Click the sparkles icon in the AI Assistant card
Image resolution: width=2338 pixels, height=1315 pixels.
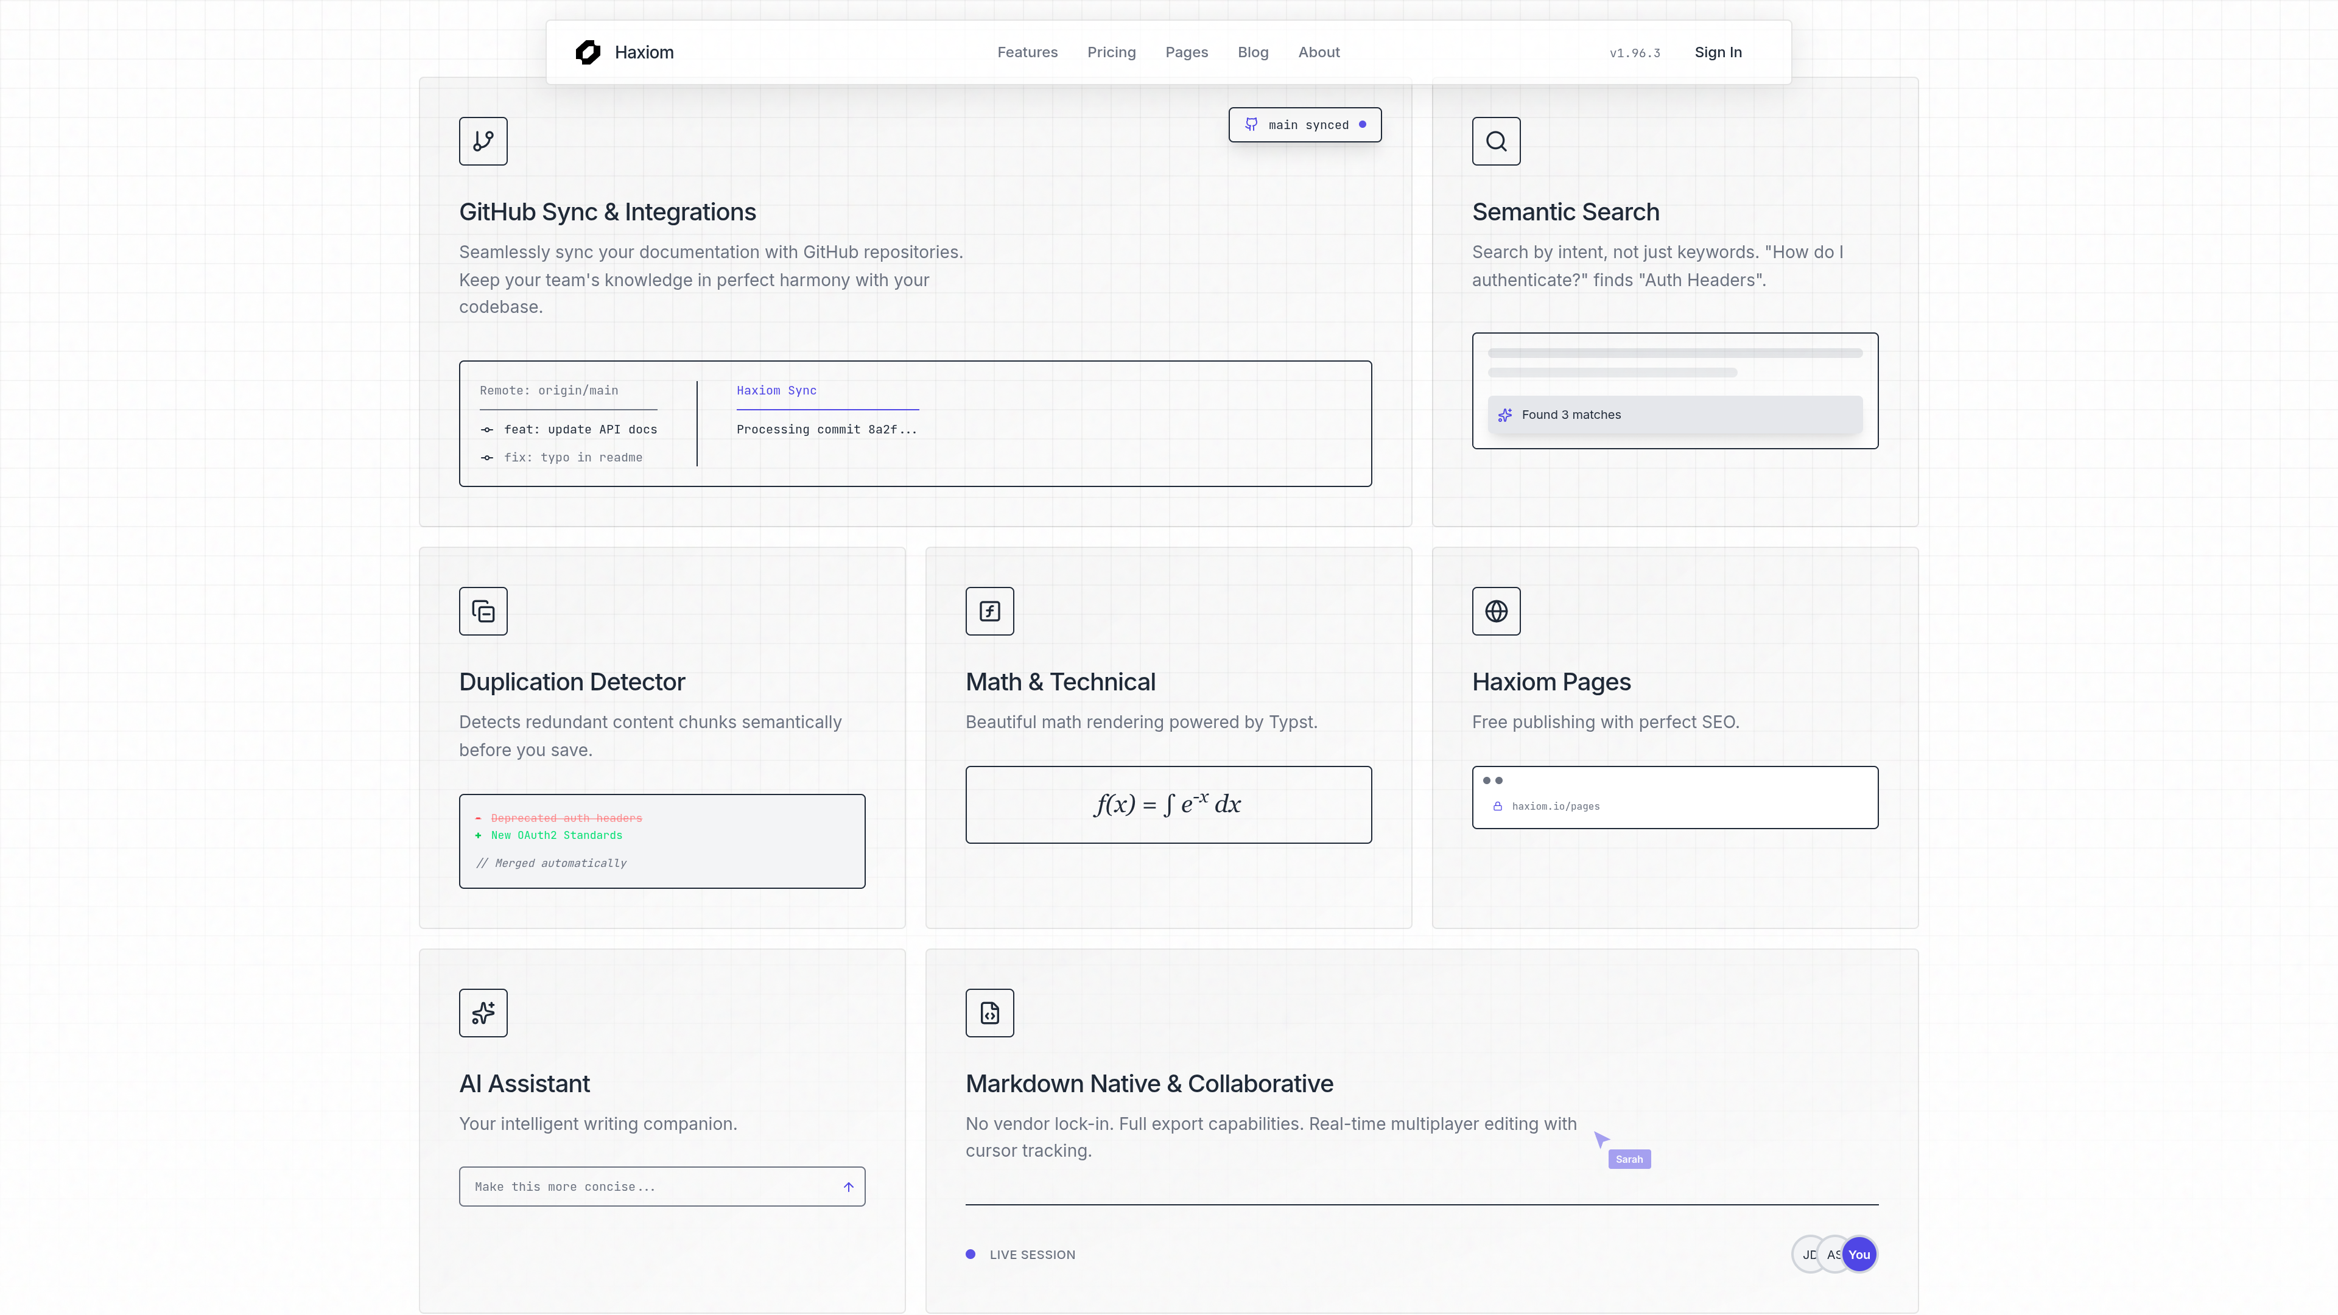[x=483, y=1013]
